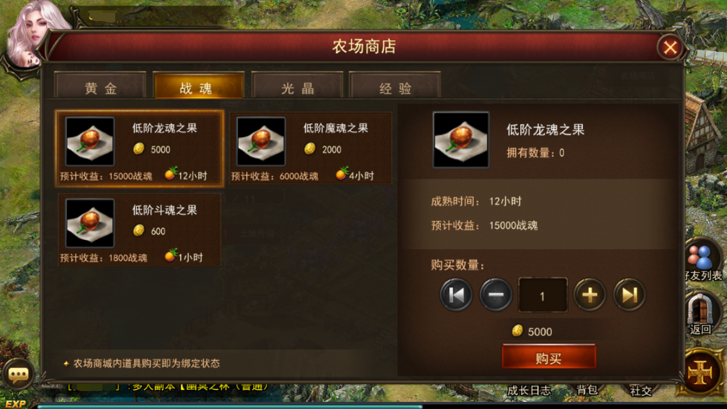The width and height of the screenshot is (727, 409).
Task: Click the red 购买 button
Action: tap(549, 357)
